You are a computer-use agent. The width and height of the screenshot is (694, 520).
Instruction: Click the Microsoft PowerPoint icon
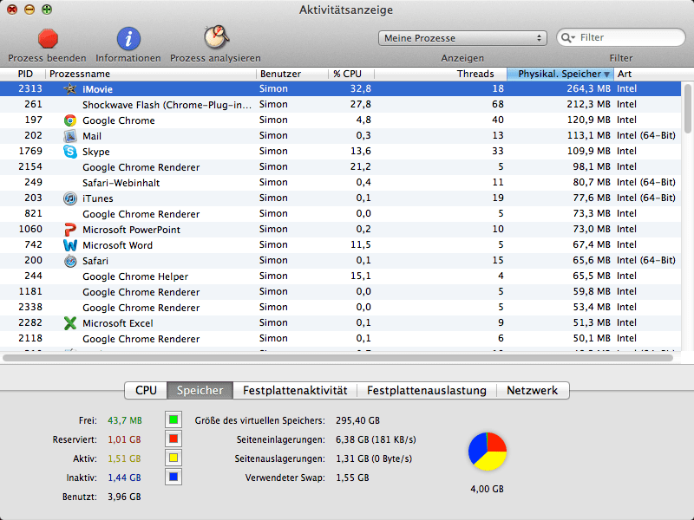click(x=70, y=230)
